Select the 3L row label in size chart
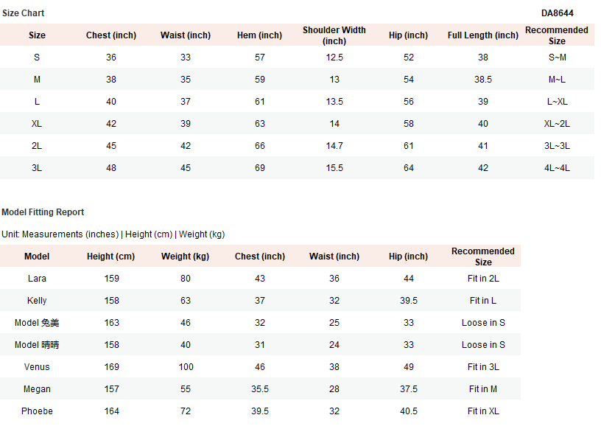This screenshot has width=601, height=429. (37, 168)
